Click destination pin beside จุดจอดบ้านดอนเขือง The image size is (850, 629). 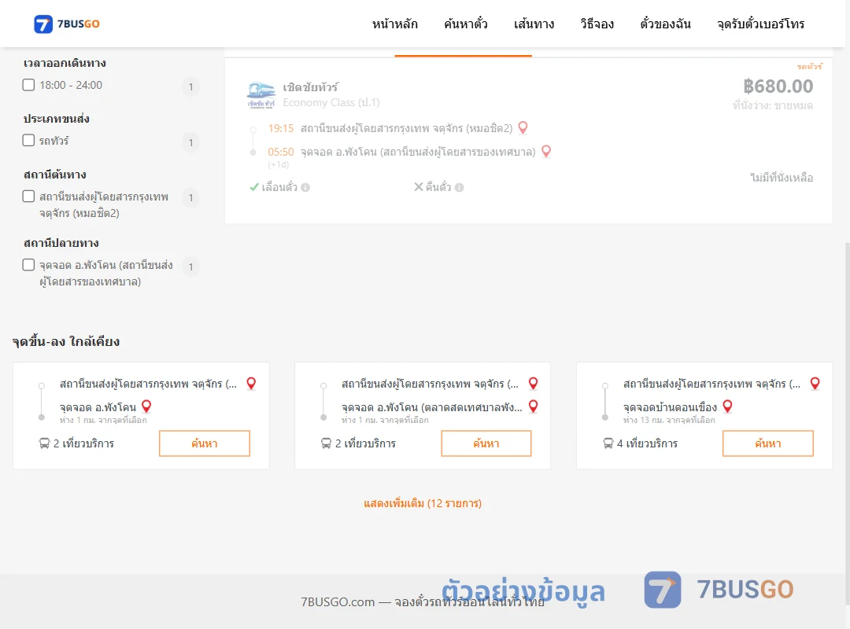(x=727, y=406)
